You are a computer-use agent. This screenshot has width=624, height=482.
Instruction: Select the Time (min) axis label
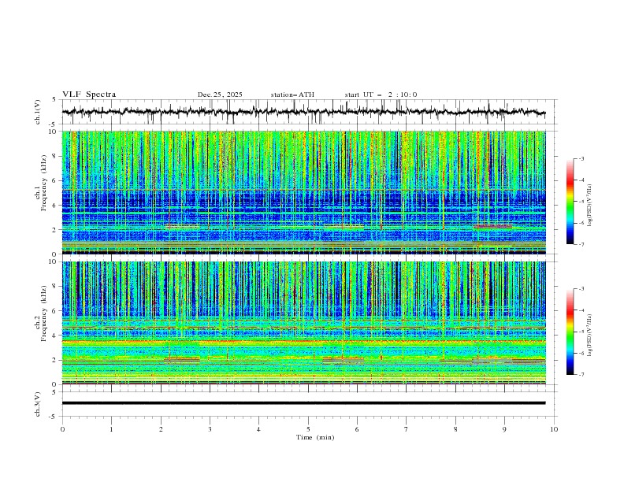314,437
